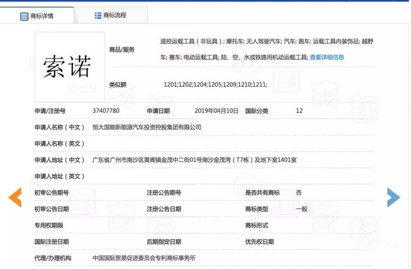Click the 初审公告日期 label
The image size is (411, 269).
[x=52, y=209]
